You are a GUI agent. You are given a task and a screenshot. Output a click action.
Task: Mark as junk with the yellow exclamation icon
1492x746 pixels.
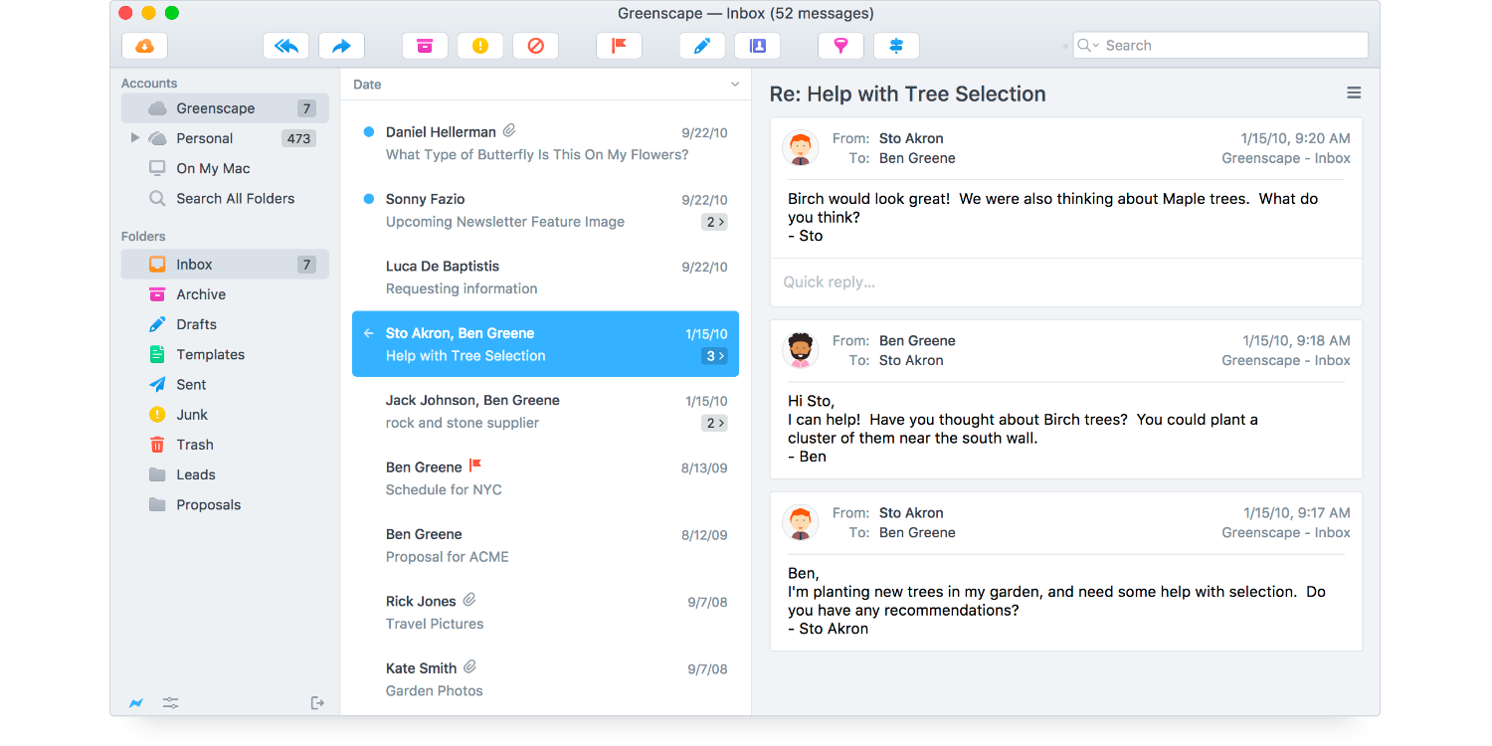pos(480,46)
